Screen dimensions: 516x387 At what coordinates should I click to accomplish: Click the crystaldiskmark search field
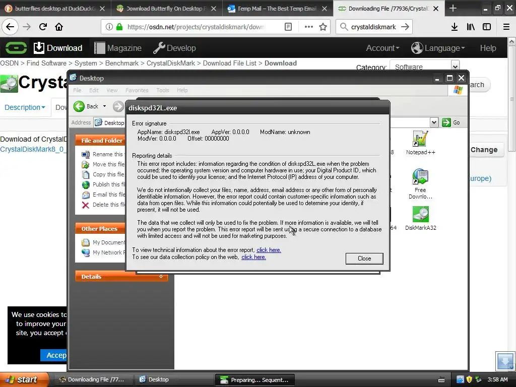coord(374,27)
